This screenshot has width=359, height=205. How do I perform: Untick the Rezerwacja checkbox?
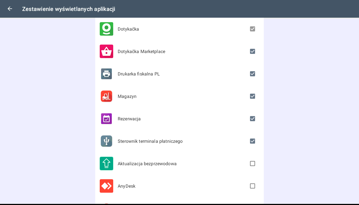(253, 119)
